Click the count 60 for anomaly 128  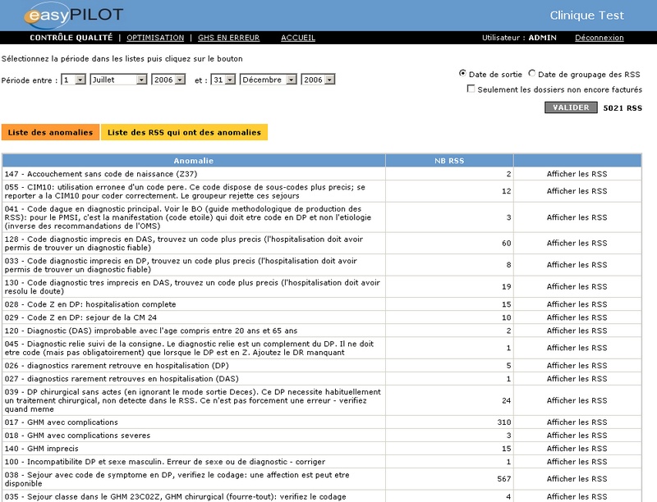point(506,244)
